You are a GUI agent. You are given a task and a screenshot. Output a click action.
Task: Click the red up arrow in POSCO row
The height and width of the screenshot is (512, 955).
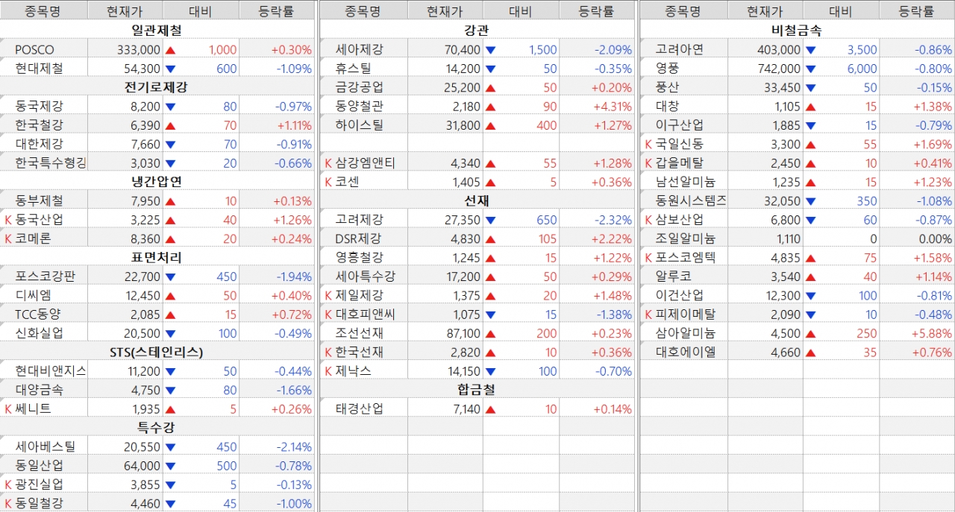[170, 51]
